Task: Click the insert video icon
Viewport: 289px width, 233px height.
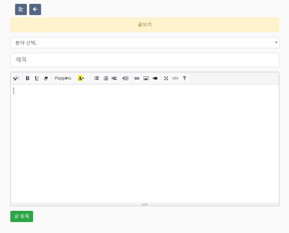Action: click(155, 78)
